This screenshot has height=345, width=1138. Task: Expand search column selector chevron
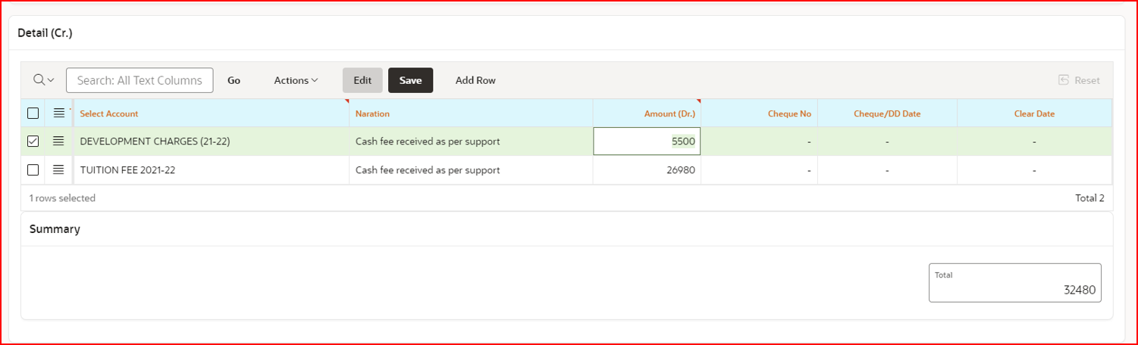point(51,80)
